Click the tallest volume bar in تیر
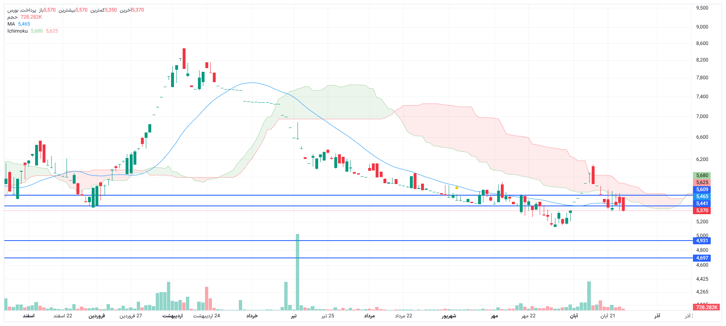Screen dimensions: 726x326 (297, 272)
